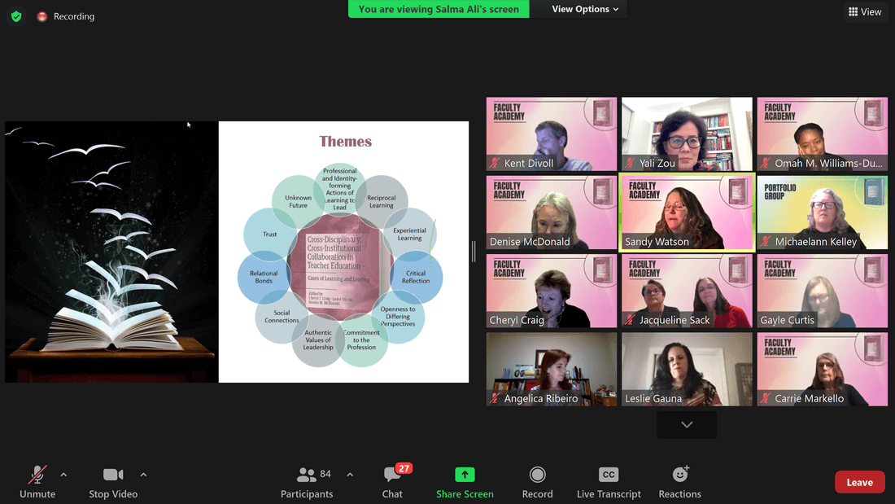Start recording with the Record icon
Viewport: 895px width, 504px height.
coord(537,475)
